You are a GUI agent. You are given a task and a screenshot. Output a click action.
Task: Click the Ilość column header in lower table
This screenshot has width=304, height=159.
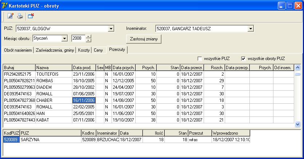pyautogui.click(x=153, y=133)
